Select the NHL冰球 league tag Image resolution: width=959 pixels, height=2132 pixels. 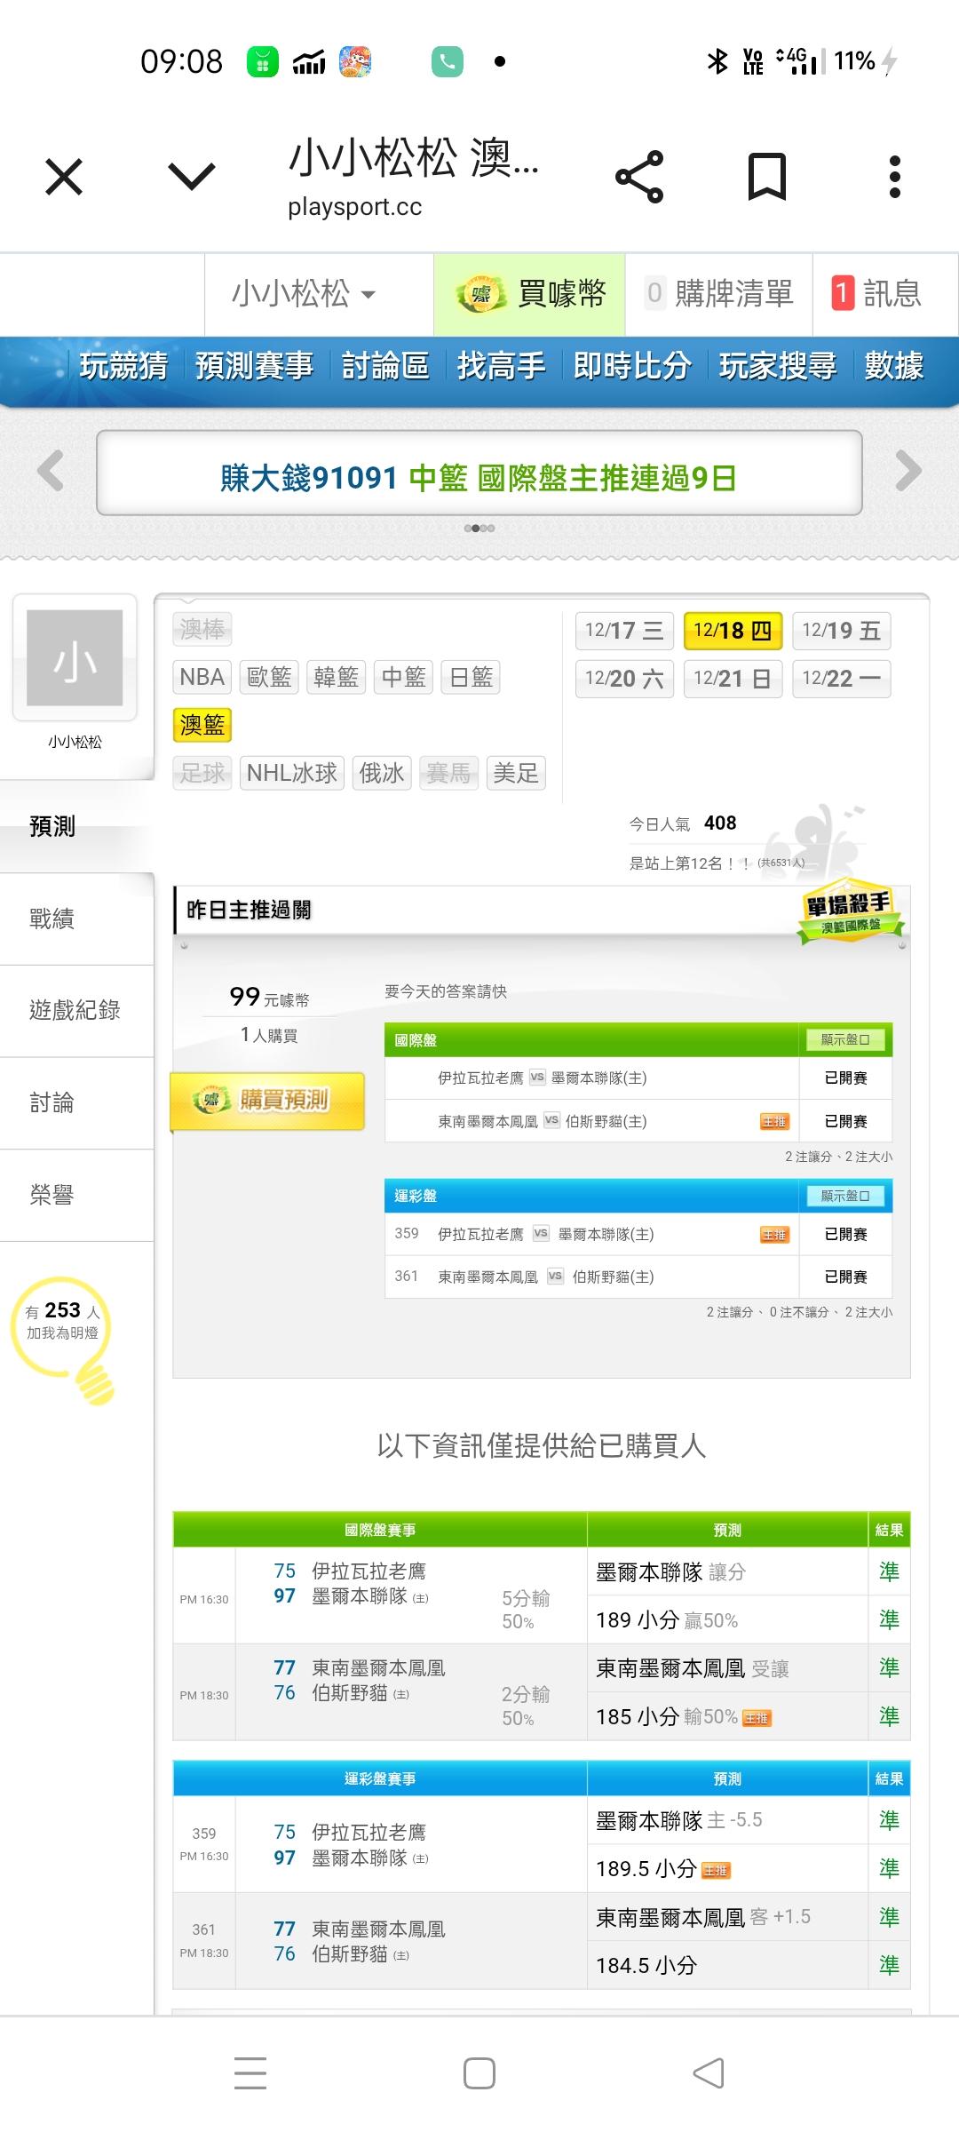tap(292, 773)
